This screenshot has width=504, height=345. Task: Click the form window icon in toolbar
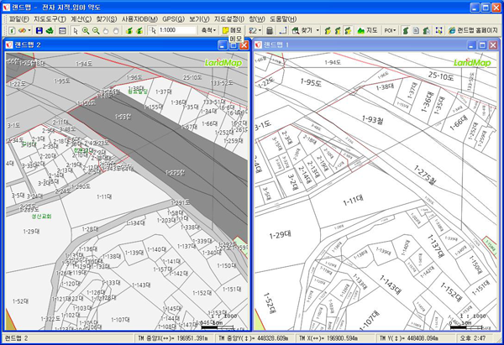coord(62,30)
